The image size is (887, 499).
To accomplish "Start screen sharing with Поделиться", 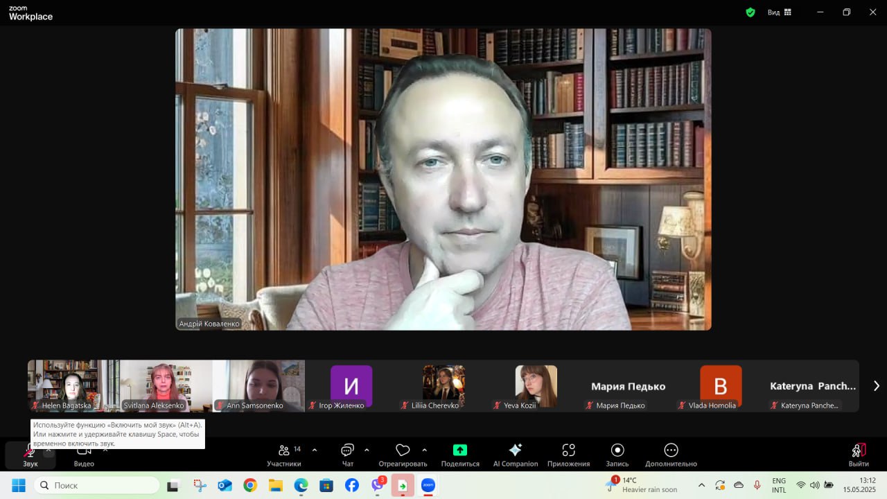I will 460,455.
